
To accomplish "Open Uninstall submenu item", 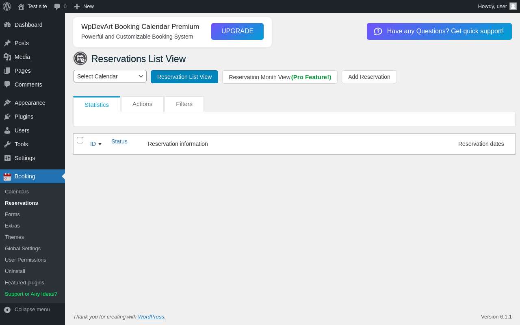I will (x=15, y=271).
